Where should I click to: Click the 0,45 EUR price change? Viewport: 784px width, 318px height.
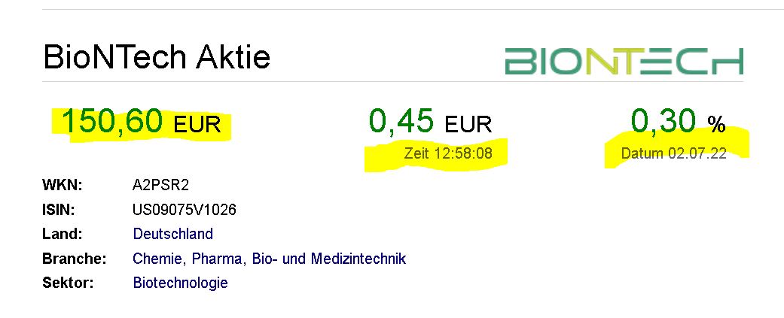[430, 122]
